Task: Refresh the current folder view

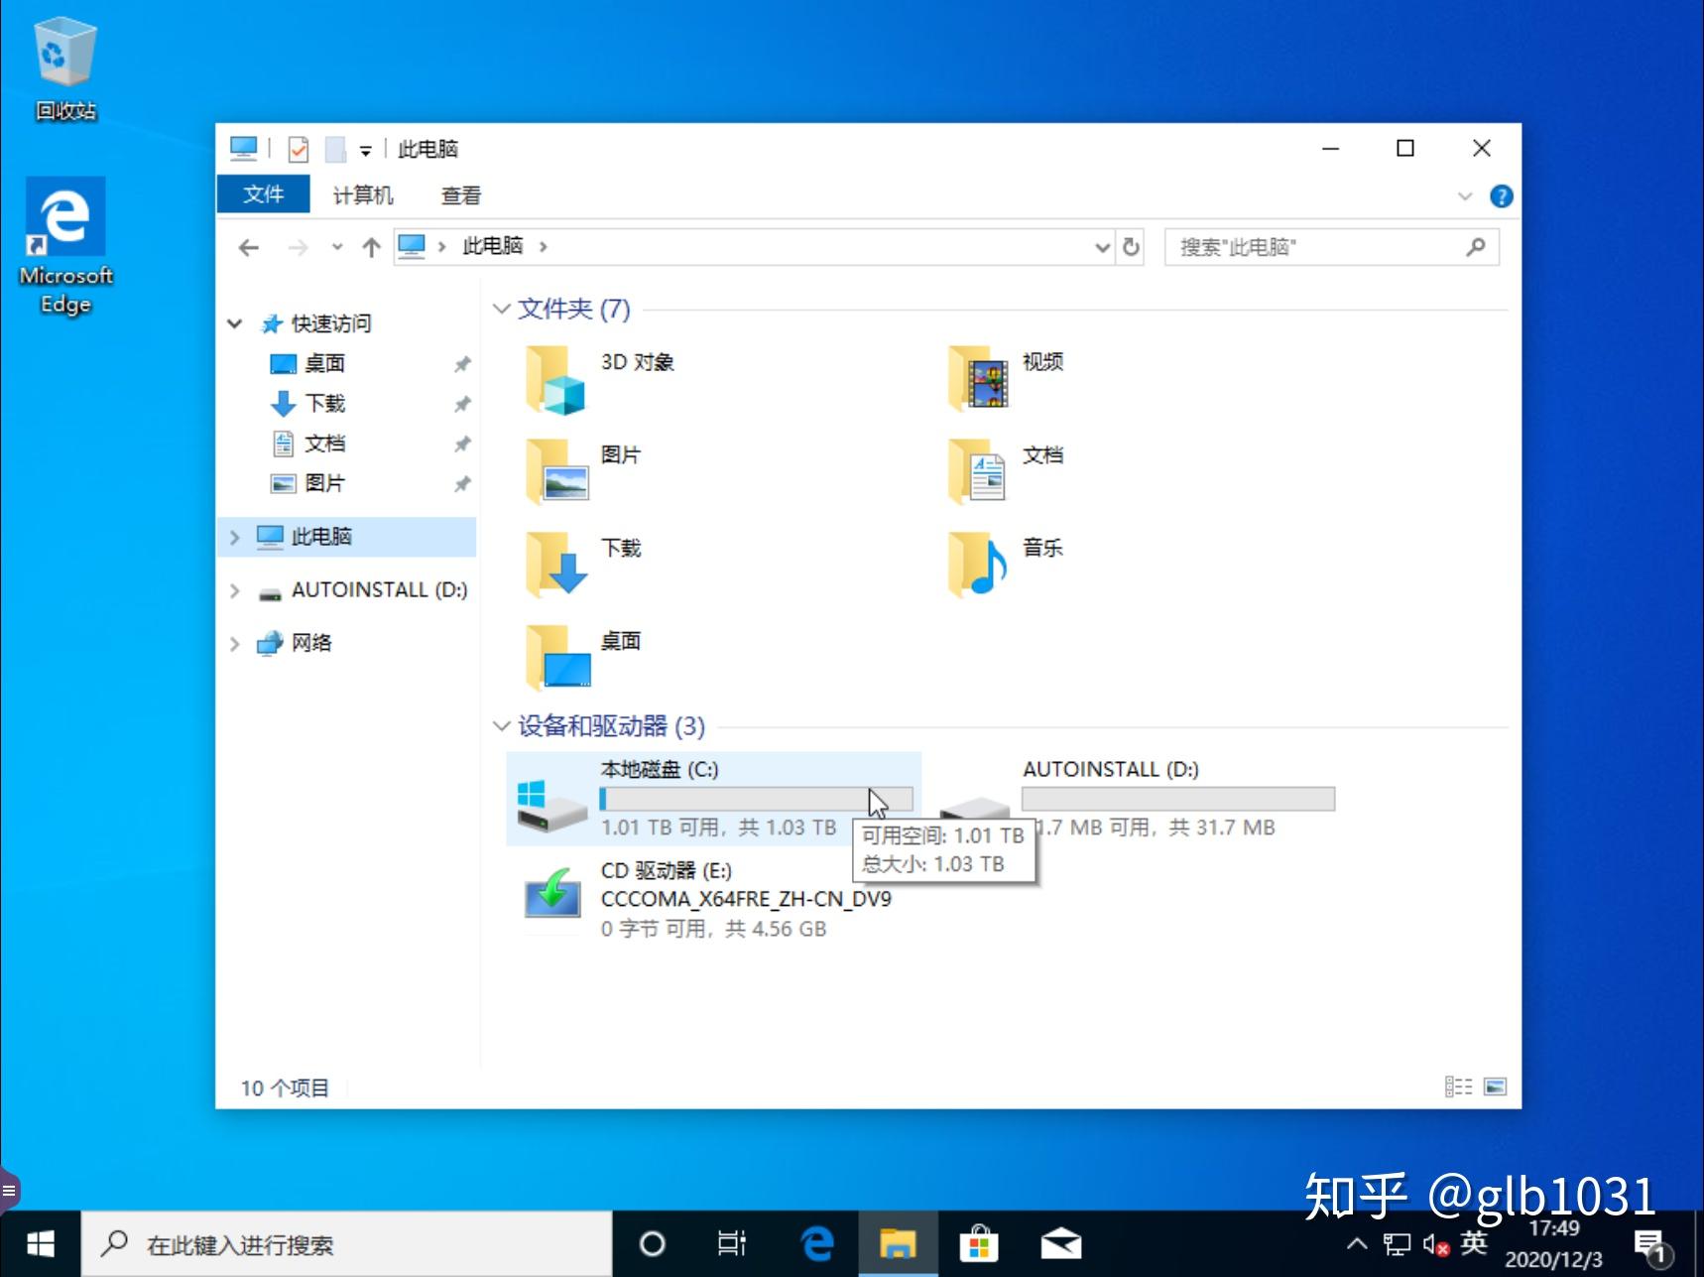Action: [x=1130, y=247]
